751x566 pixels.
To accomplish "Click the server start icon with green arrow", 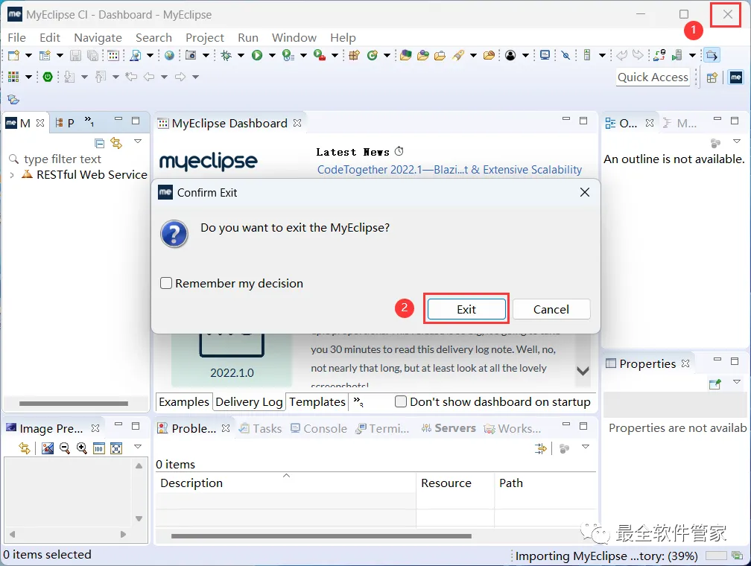I will point(676,55).
